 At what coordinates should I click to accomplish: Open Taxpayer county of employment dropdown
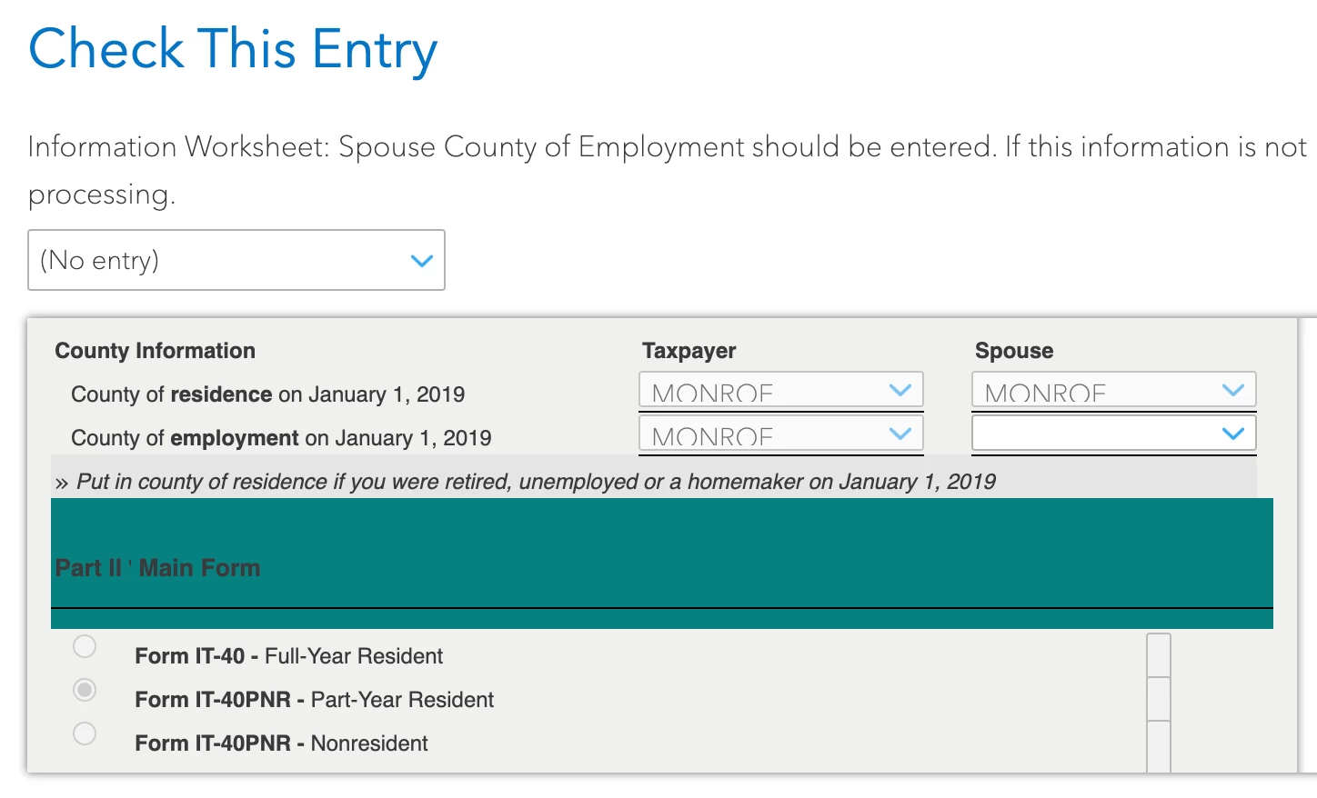tap(781, 433)
